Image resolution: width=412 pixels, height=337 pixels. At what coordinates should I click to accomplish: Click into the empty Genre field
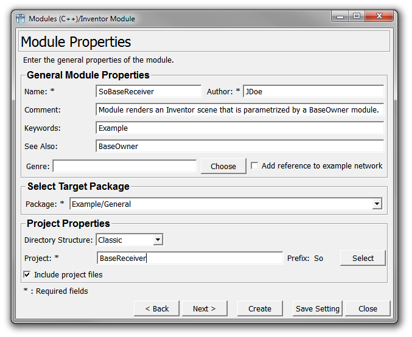tap(125, 166)
